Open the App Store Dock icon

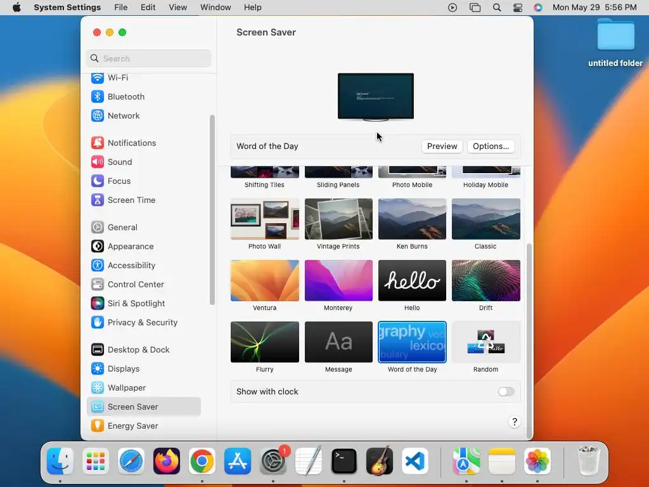click(x=238, y=461)
